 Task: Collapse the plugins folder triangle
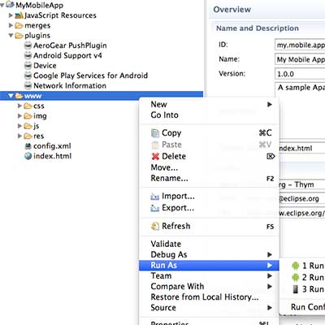click(11, 36)
